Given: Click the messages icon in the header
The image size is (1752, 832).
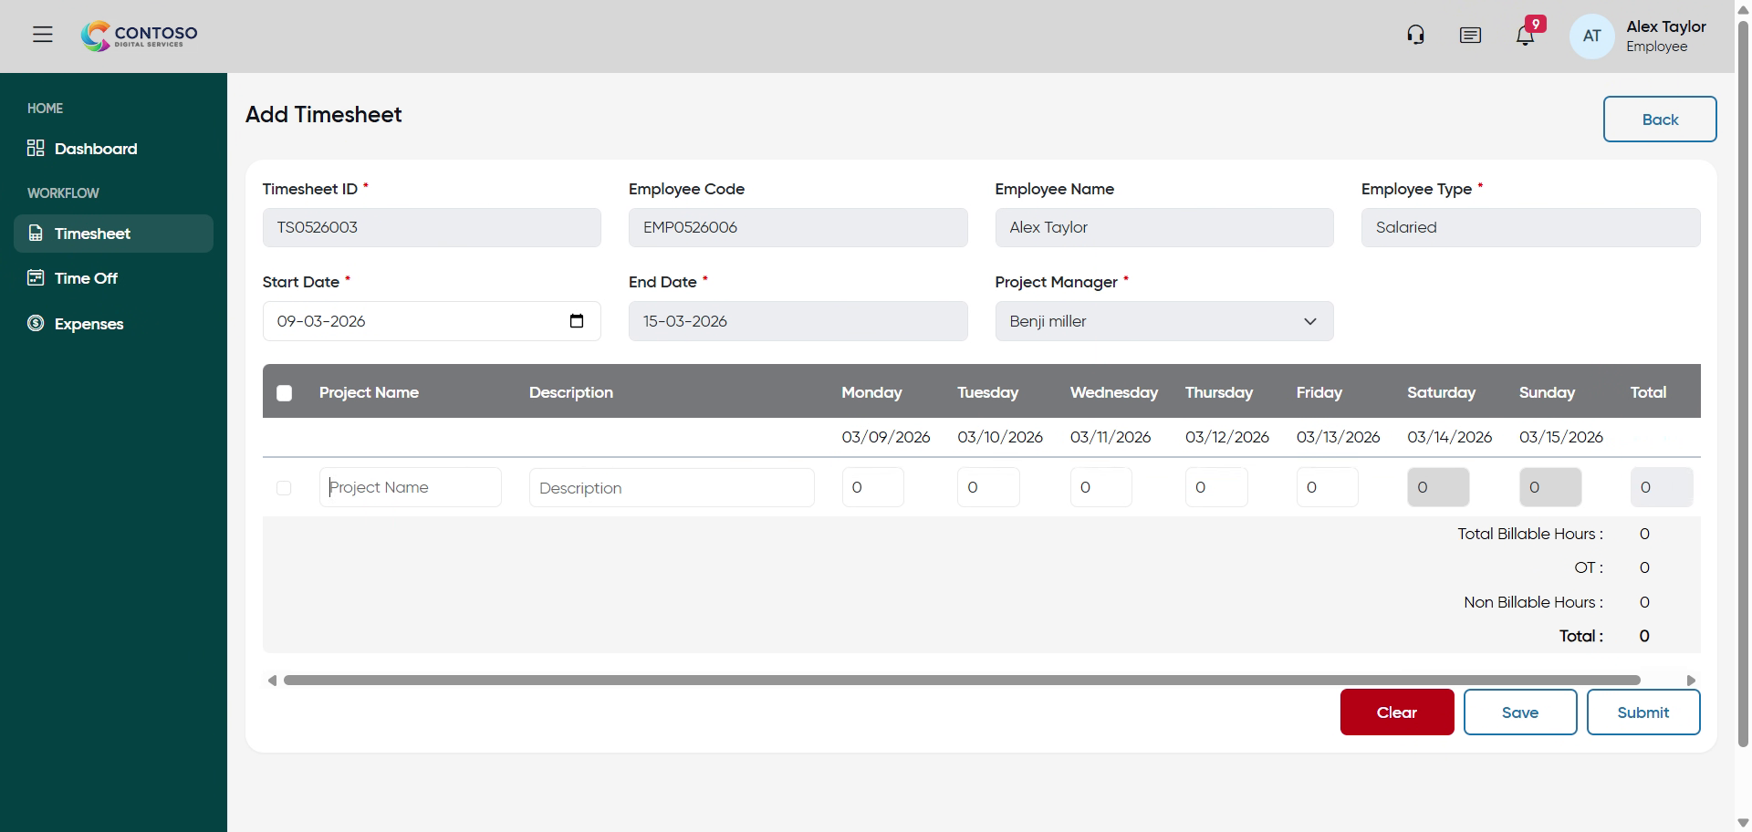Looking at the screenshot, I should [x=1470, y=35].
